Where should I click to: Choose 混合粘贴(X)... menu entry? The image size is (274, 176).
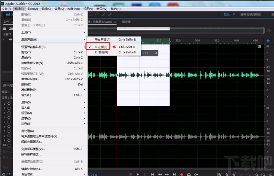(50, 79)
